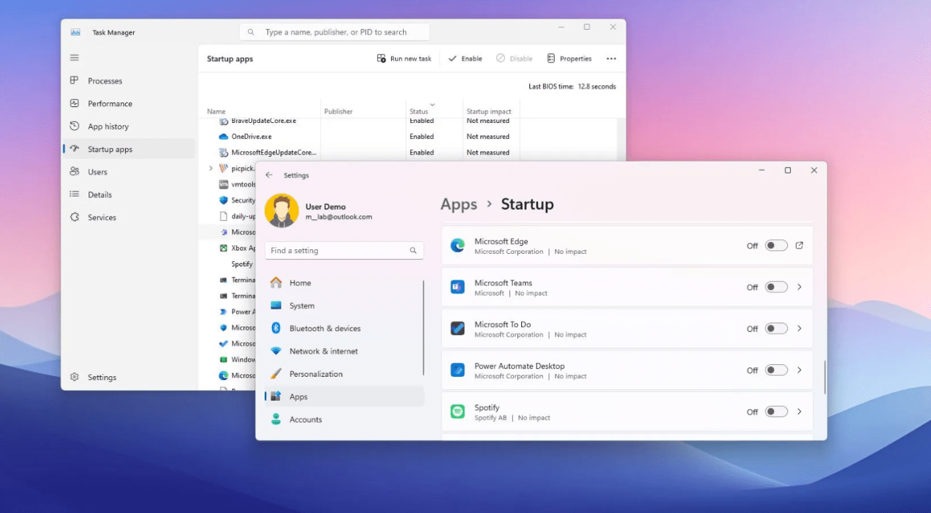The width and height of the screenshot is (931, 513).
Task: Click Disable button in Task Manager toolbar
Action: (x=514, y=58)
